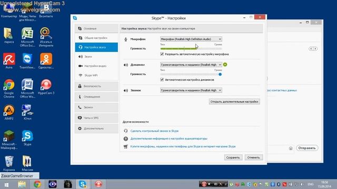Click the Windows Start button
The image size is (337, 189).
click(6, 184)
